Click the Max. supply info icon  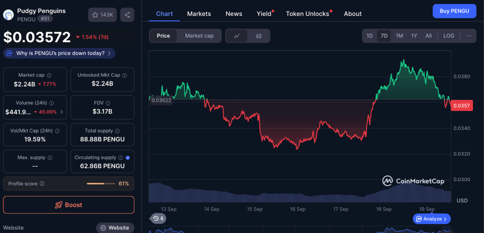pyautogui.click(x=50, y=158)
